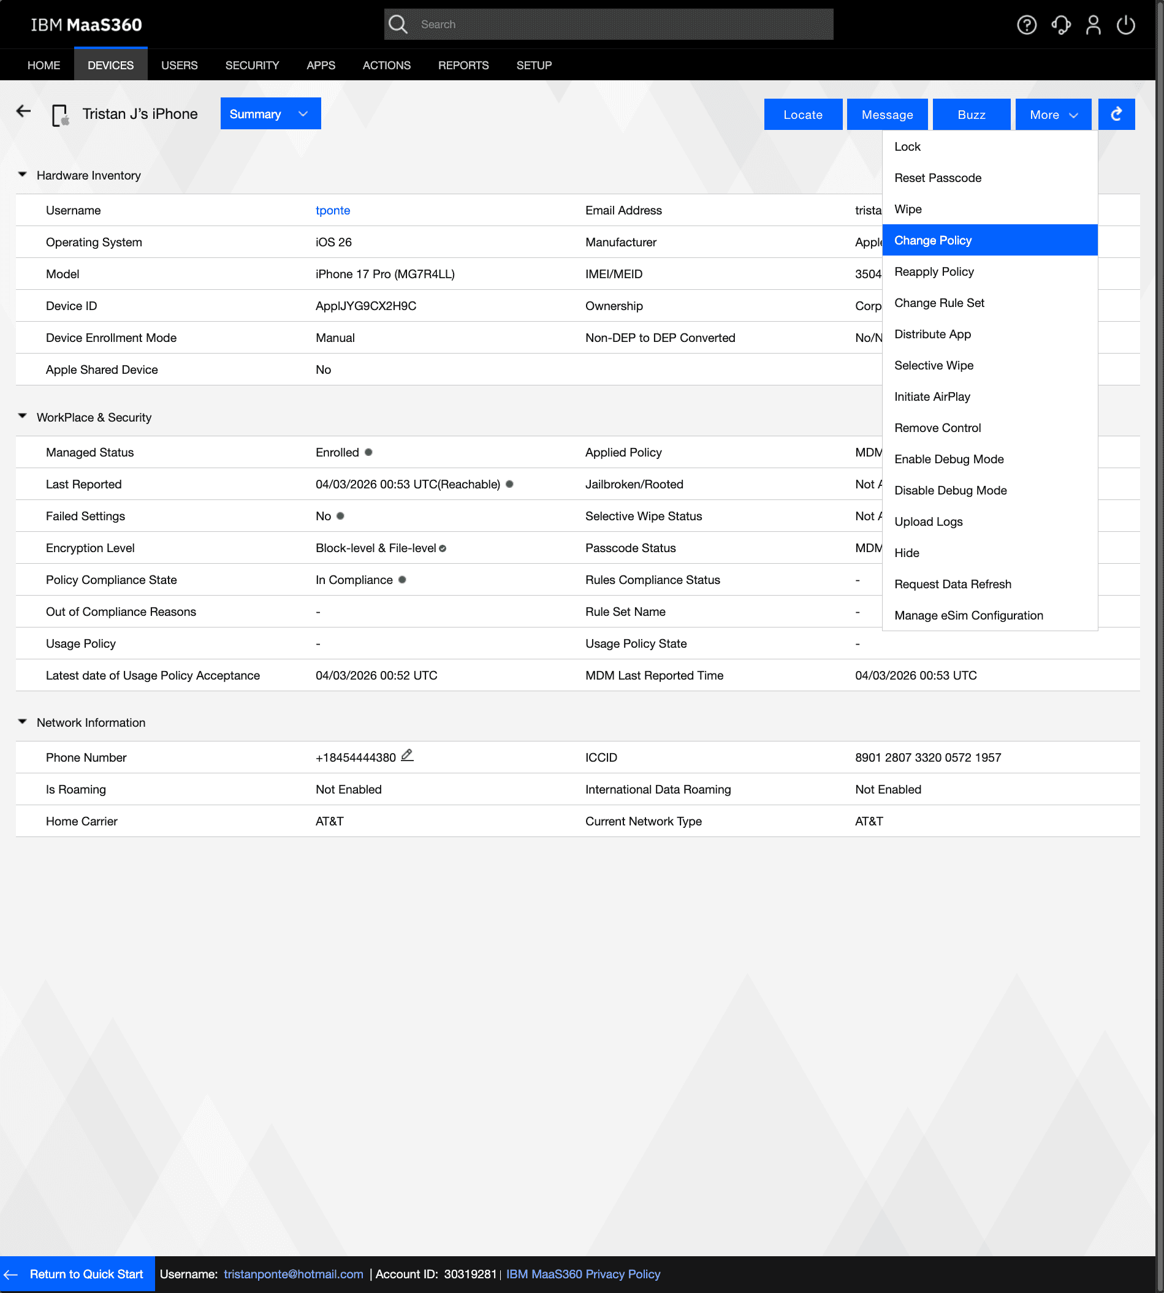Select Change Policy menu item
Viewport: 1164px width, 1293px height.
[x=989, y=240]
